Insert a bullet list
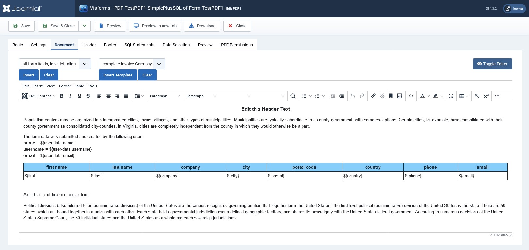 pos(304,96)
